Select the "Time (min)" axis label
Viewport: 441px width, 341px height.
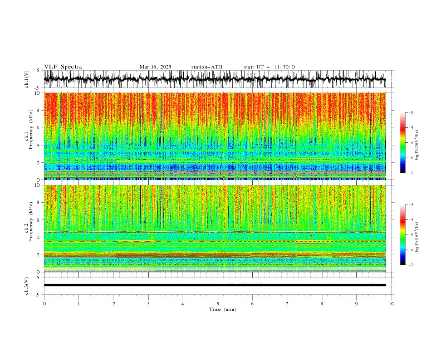click(223, 309)
